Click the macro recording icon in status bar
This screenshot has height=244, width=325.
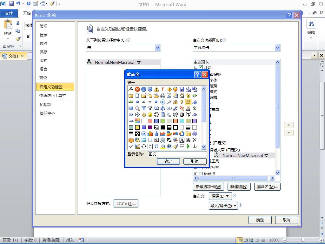82,240
